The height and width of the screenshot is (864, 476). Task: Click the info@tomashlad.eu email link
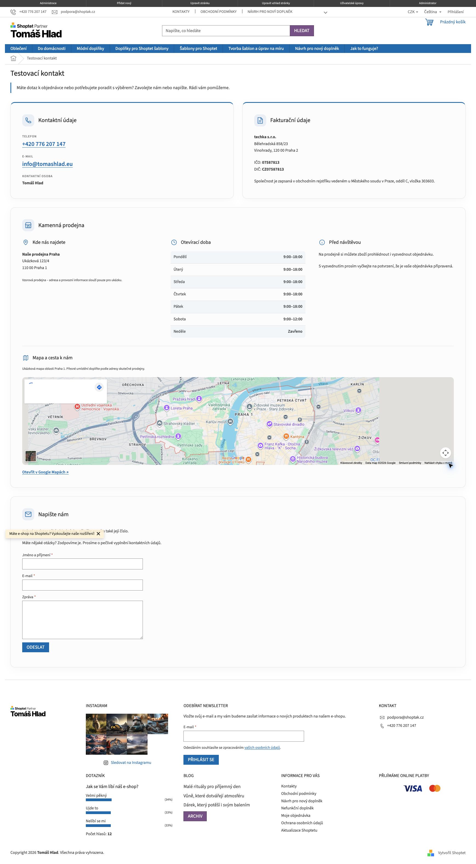click(47, 164)
